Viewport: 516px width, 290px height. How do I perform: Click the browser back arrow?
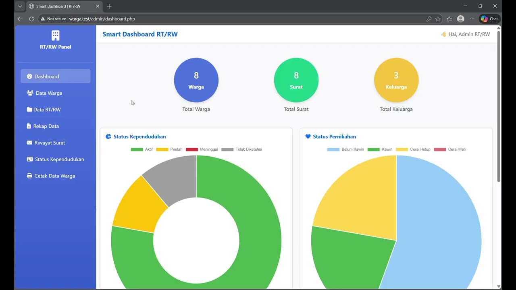coord(20,19)
